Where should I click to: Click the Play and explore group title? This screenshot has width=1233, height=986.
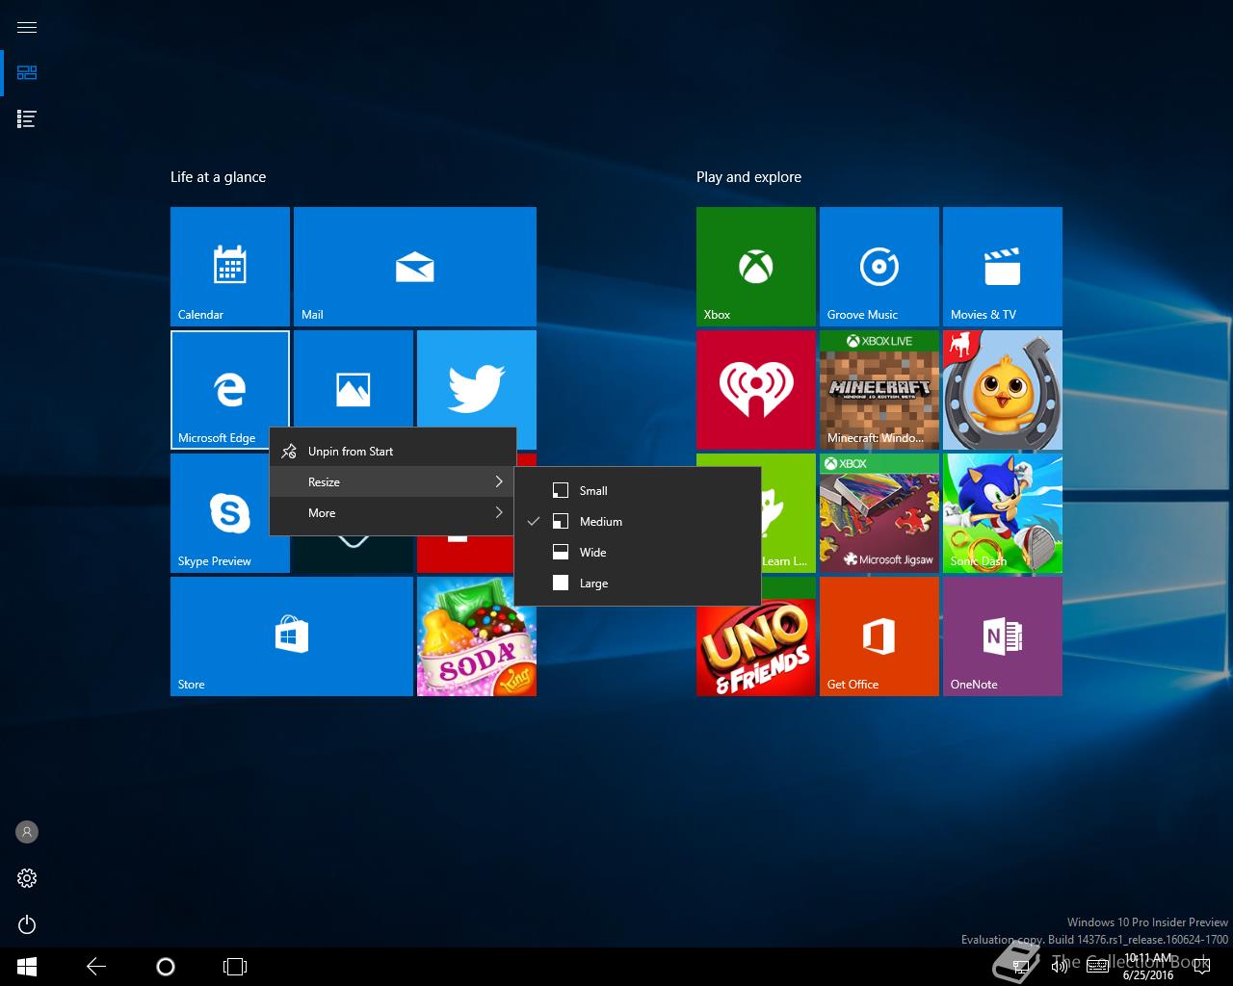coord(748,177)
